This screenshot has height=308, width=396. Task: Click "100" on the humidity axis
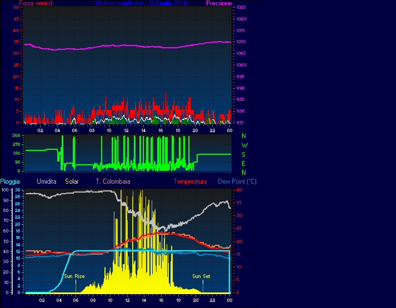pyautogui.click(x=6, y=190)
